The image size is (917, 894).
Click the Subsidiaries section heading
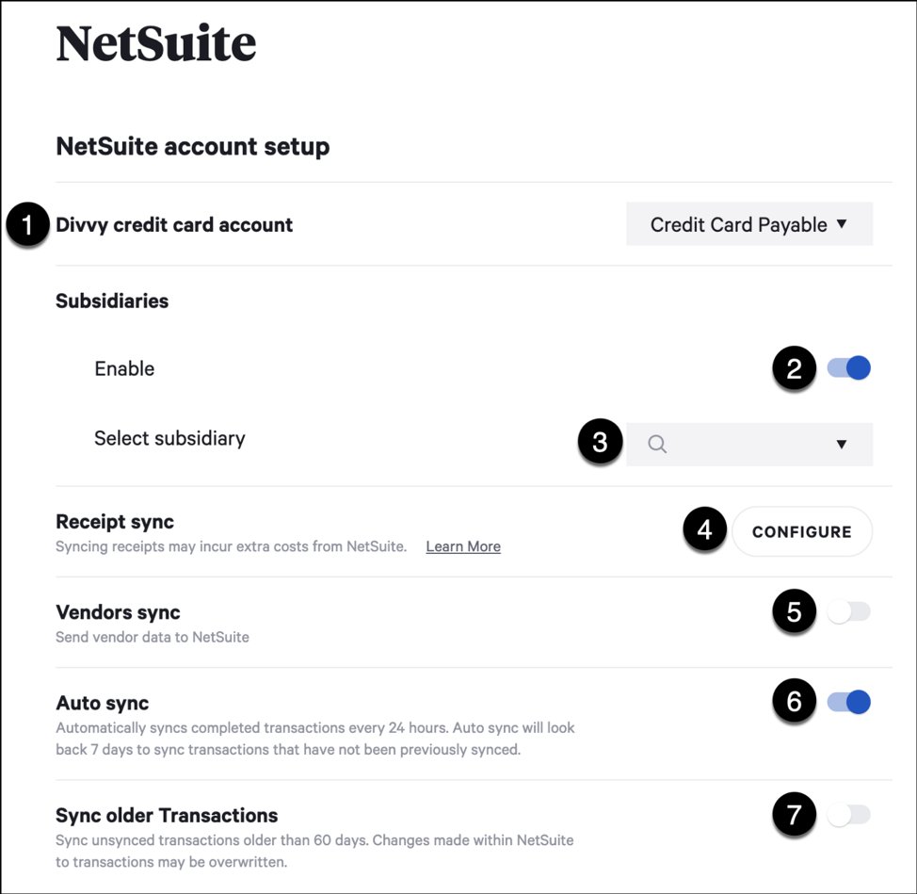click(112, 301)
